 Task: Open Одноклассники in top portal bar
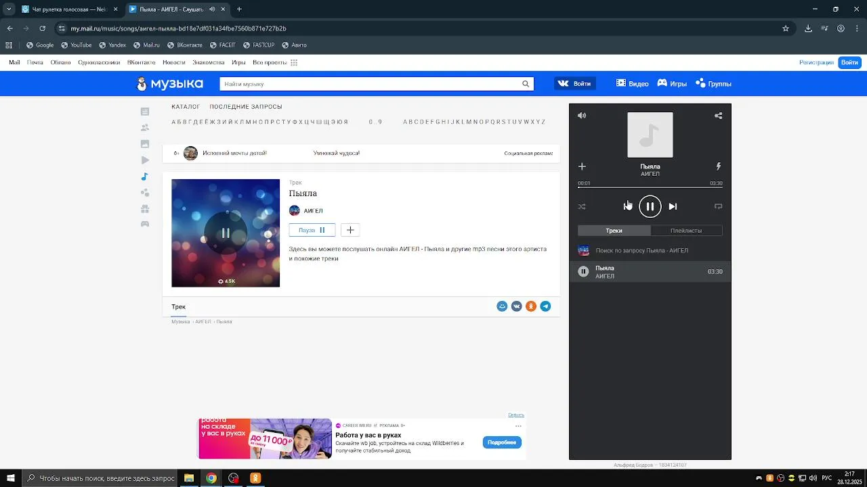99,62
